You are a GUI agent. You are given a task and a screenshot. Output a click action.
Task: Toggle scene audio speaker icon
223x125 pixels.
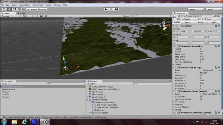coord(46,16)
